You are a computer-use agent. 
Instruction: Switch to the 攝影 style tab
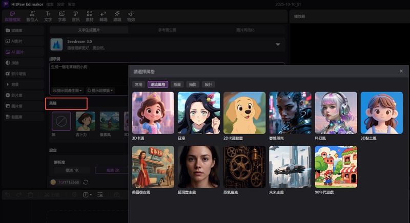(x=193, y=84)
